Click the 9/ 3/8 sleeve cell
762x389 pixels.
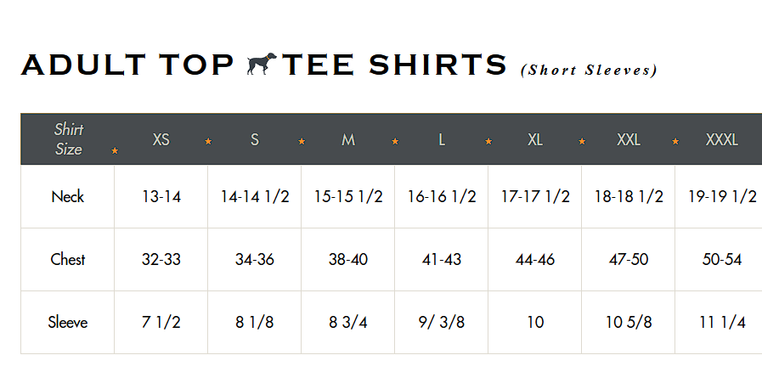click(x=441, y=322)
